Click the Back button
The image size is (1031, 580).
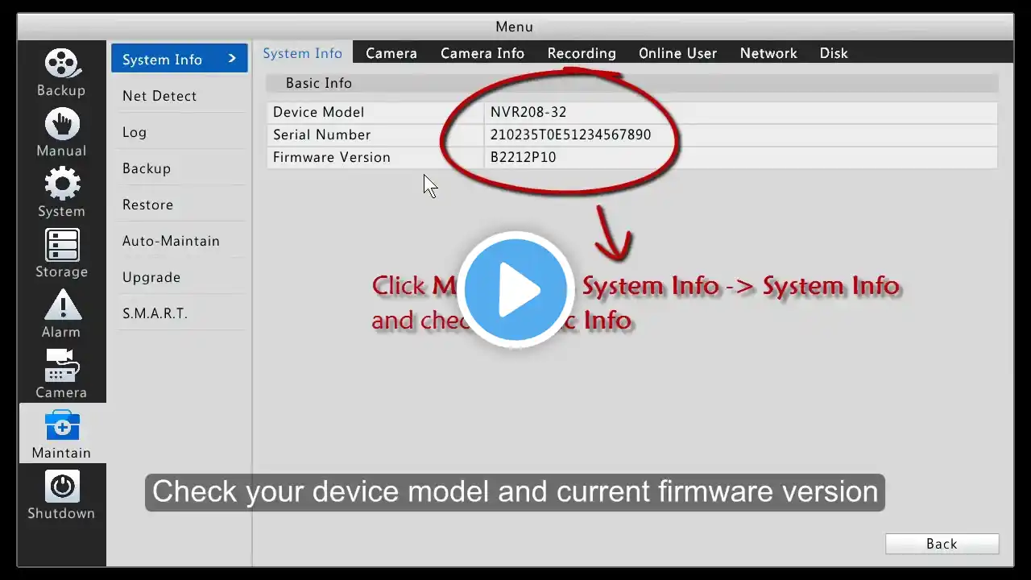[x=942, y=544]
